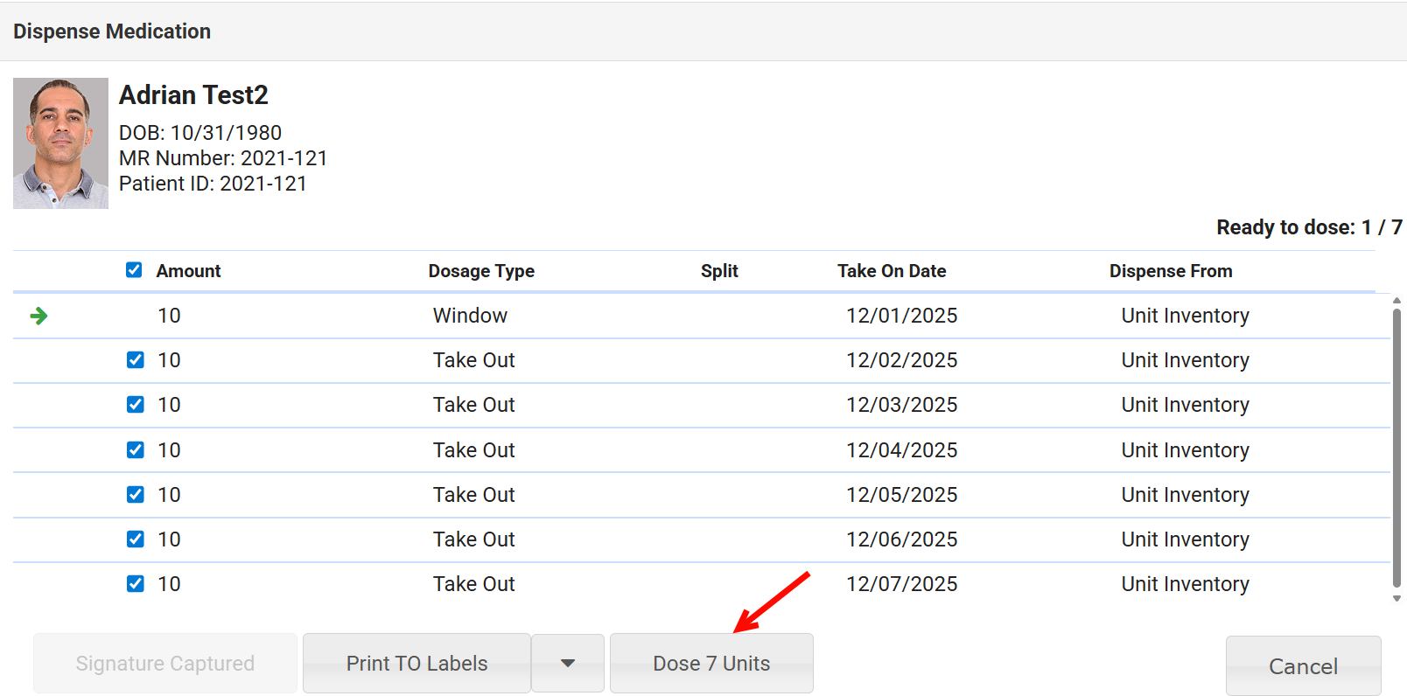The image size is (1407, 696).
Task: Toggle the select-all checkbox beside Amount
Action: (134, 270)
